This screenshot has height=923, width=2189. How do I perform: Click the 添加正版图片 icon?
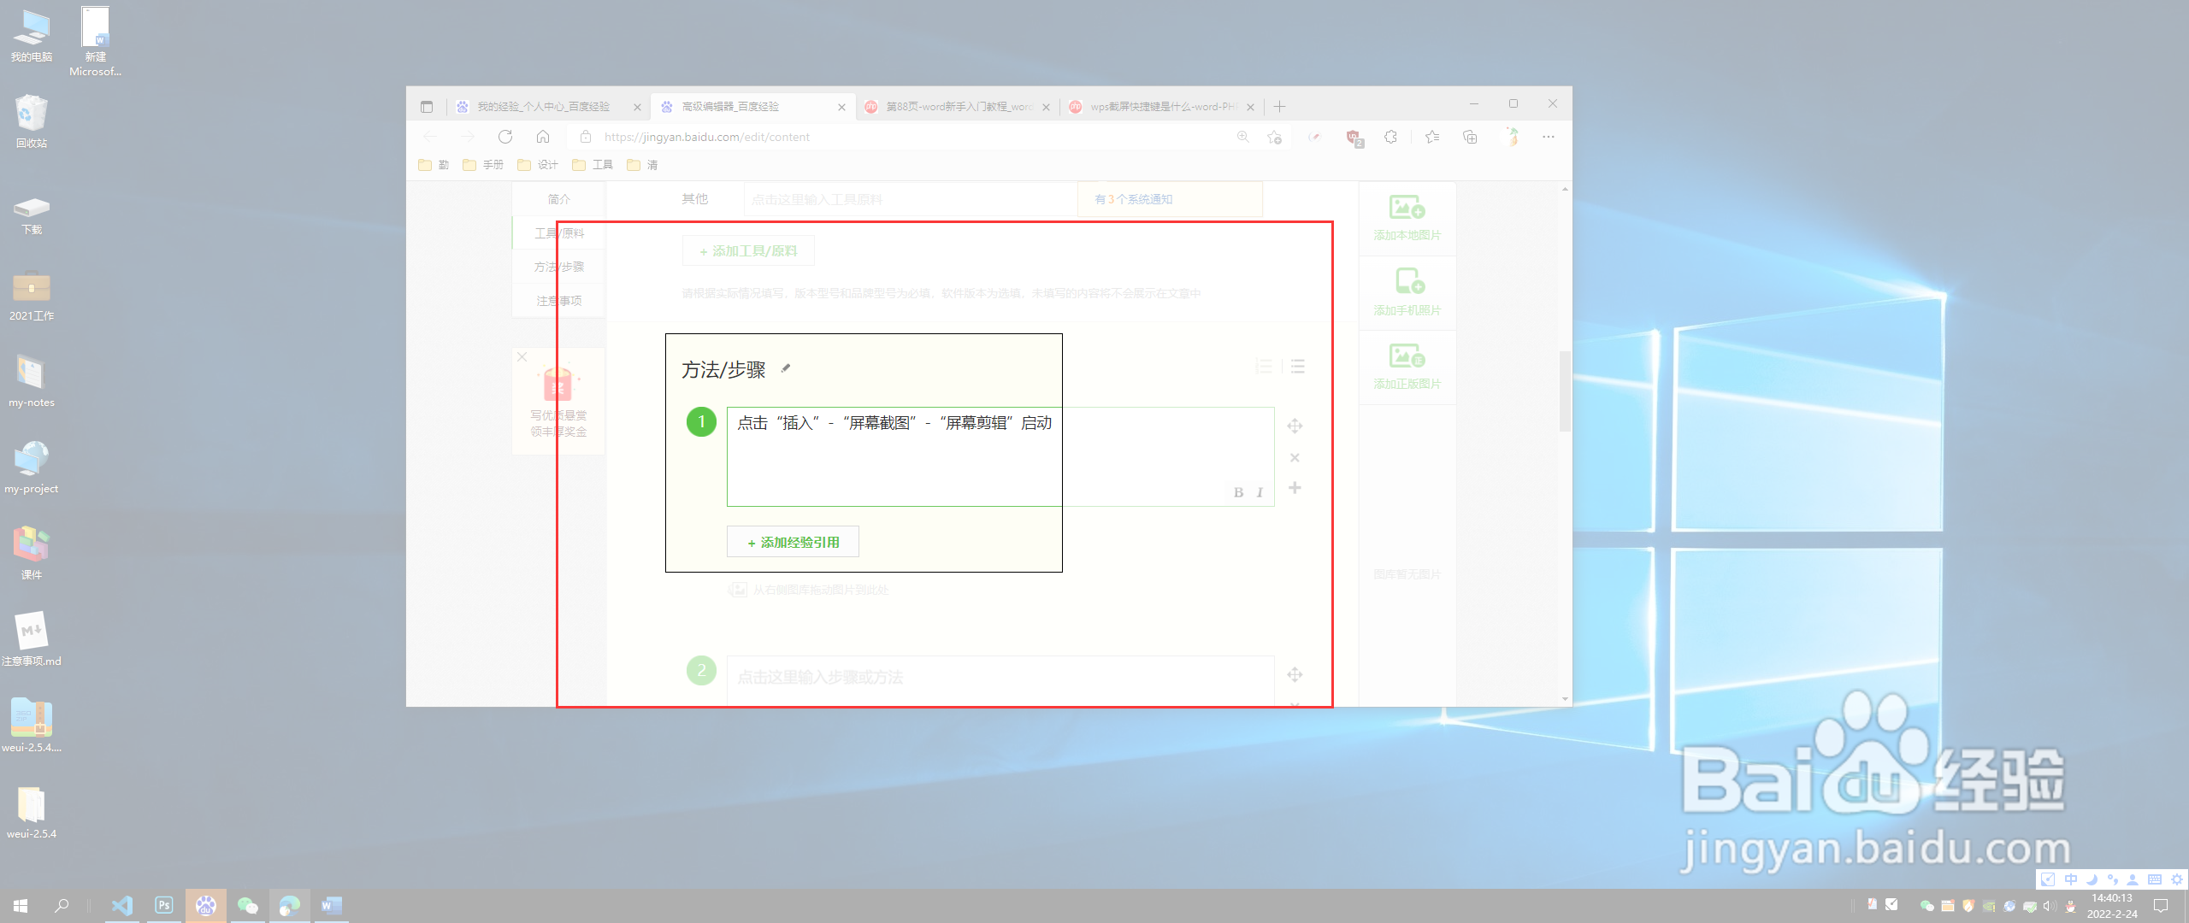(x=1407, y=356)
